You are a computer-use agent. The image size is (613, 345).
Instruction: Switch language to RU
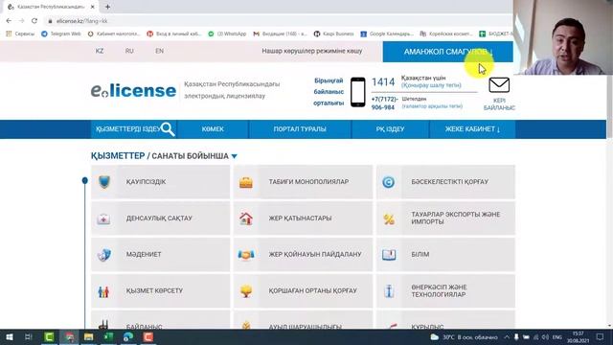point(129,51)
